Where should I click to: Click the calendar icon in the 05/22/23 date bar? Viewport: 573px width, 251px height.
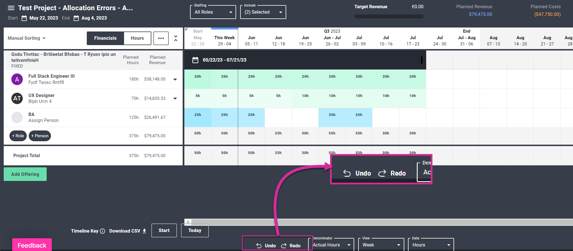click(x=195, y=60)
